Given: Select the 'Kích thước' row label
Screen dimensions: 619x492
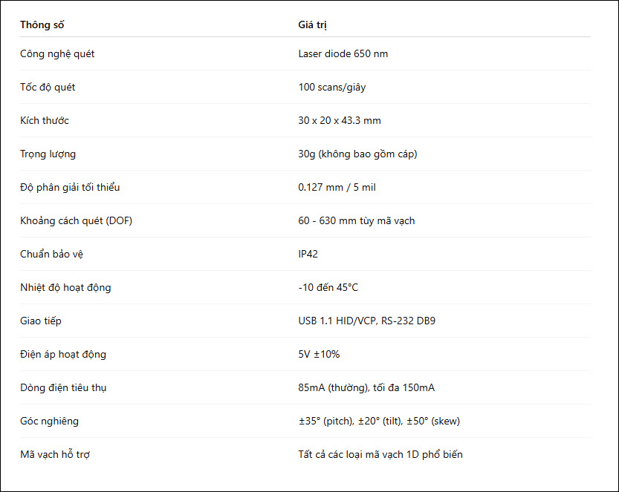Looking at the screenshot, I should [45, 120].
